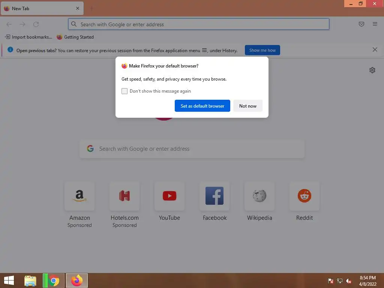Click the Google logo in search box
The image size is (384, 288).
pyautogui.click(x=90, y=148)
